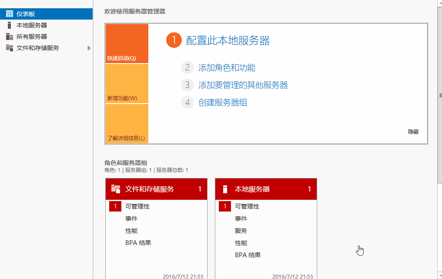Open BPA 结果 in 本地服务器 tile
Screen dimensions: 442x279
[x=248, y=255]
